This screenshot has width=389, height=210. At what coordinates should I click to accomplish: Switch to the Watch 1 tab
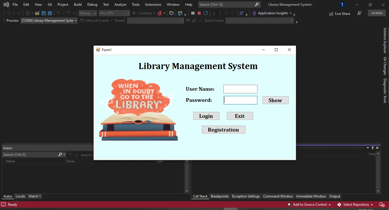pyautogui.click(x=35, y=196)
